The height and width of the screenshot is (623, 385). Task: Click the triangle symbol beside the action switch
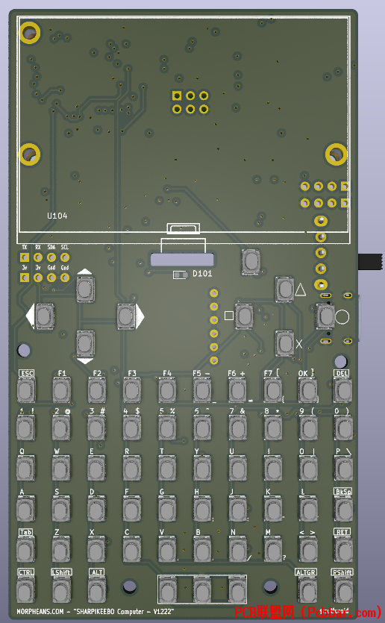[301, 289]
